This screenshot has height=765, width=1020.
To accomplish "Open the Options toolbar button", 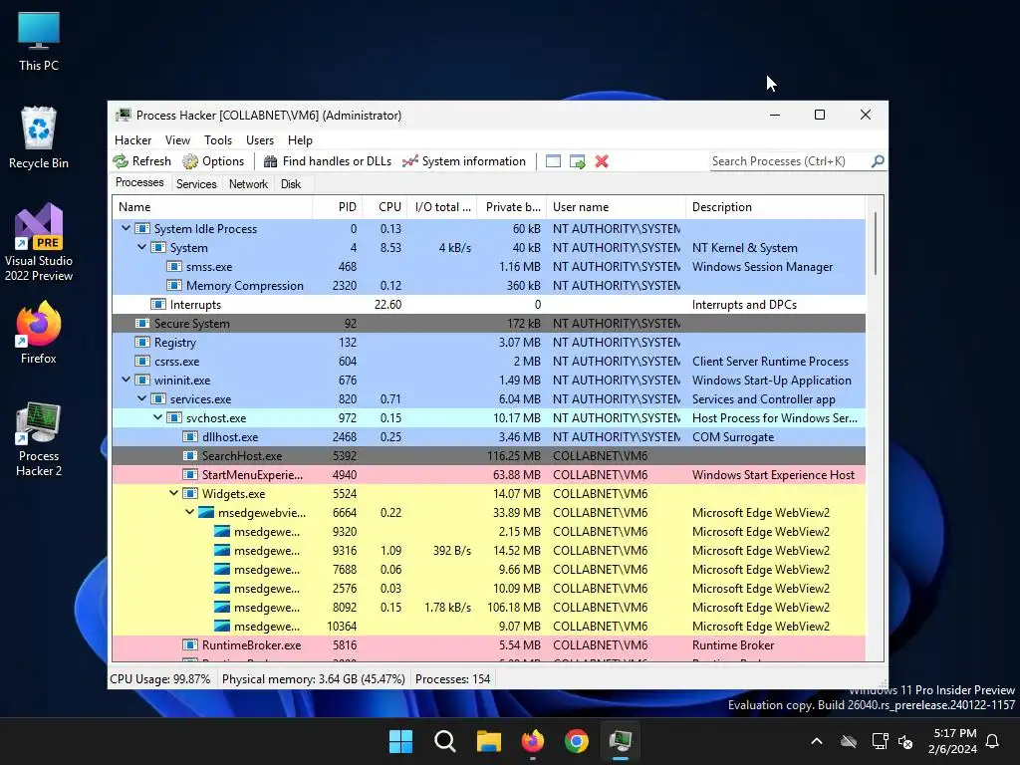I will tap(213, 161).
